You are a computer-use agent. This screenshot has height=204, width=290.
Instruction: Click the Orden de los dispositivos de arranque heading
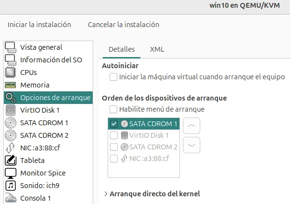point(165,98)
